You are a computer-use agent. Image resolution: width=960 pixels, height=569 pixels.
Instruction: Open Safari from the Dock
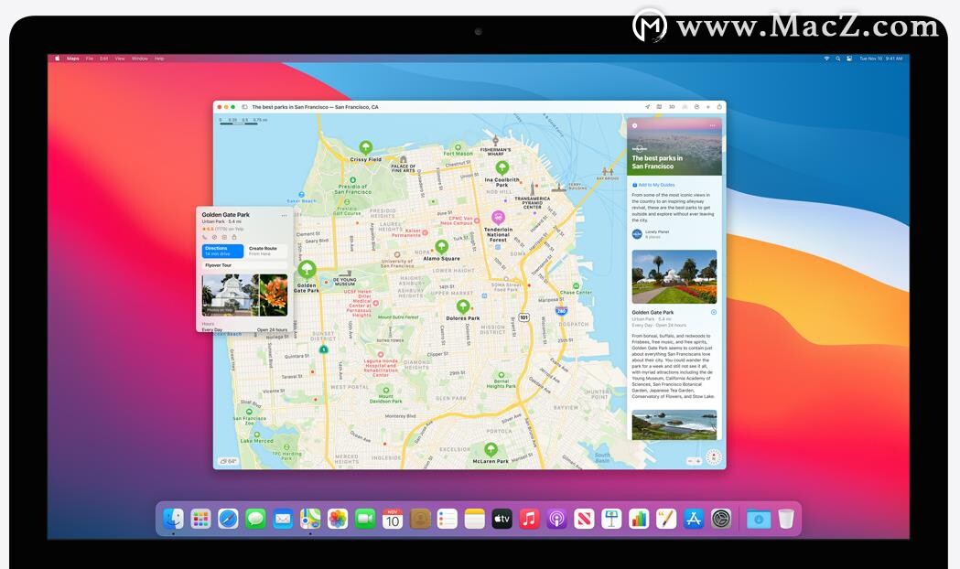(x=229, y=519)
